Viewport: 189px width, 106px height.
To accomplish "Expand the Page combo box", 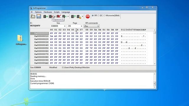I will (x=82, y=26).
